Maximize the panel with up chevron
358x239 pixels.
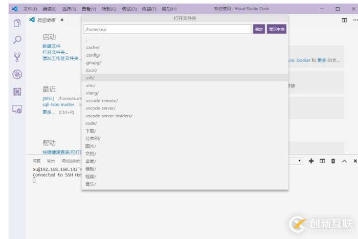(344, 161)
